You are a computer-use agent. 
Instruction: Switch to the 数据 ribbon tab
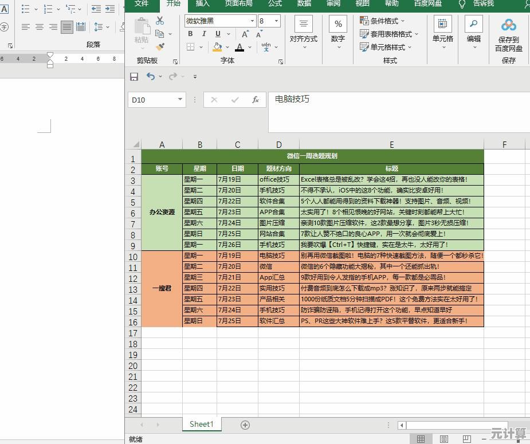(x=304, y=3)
